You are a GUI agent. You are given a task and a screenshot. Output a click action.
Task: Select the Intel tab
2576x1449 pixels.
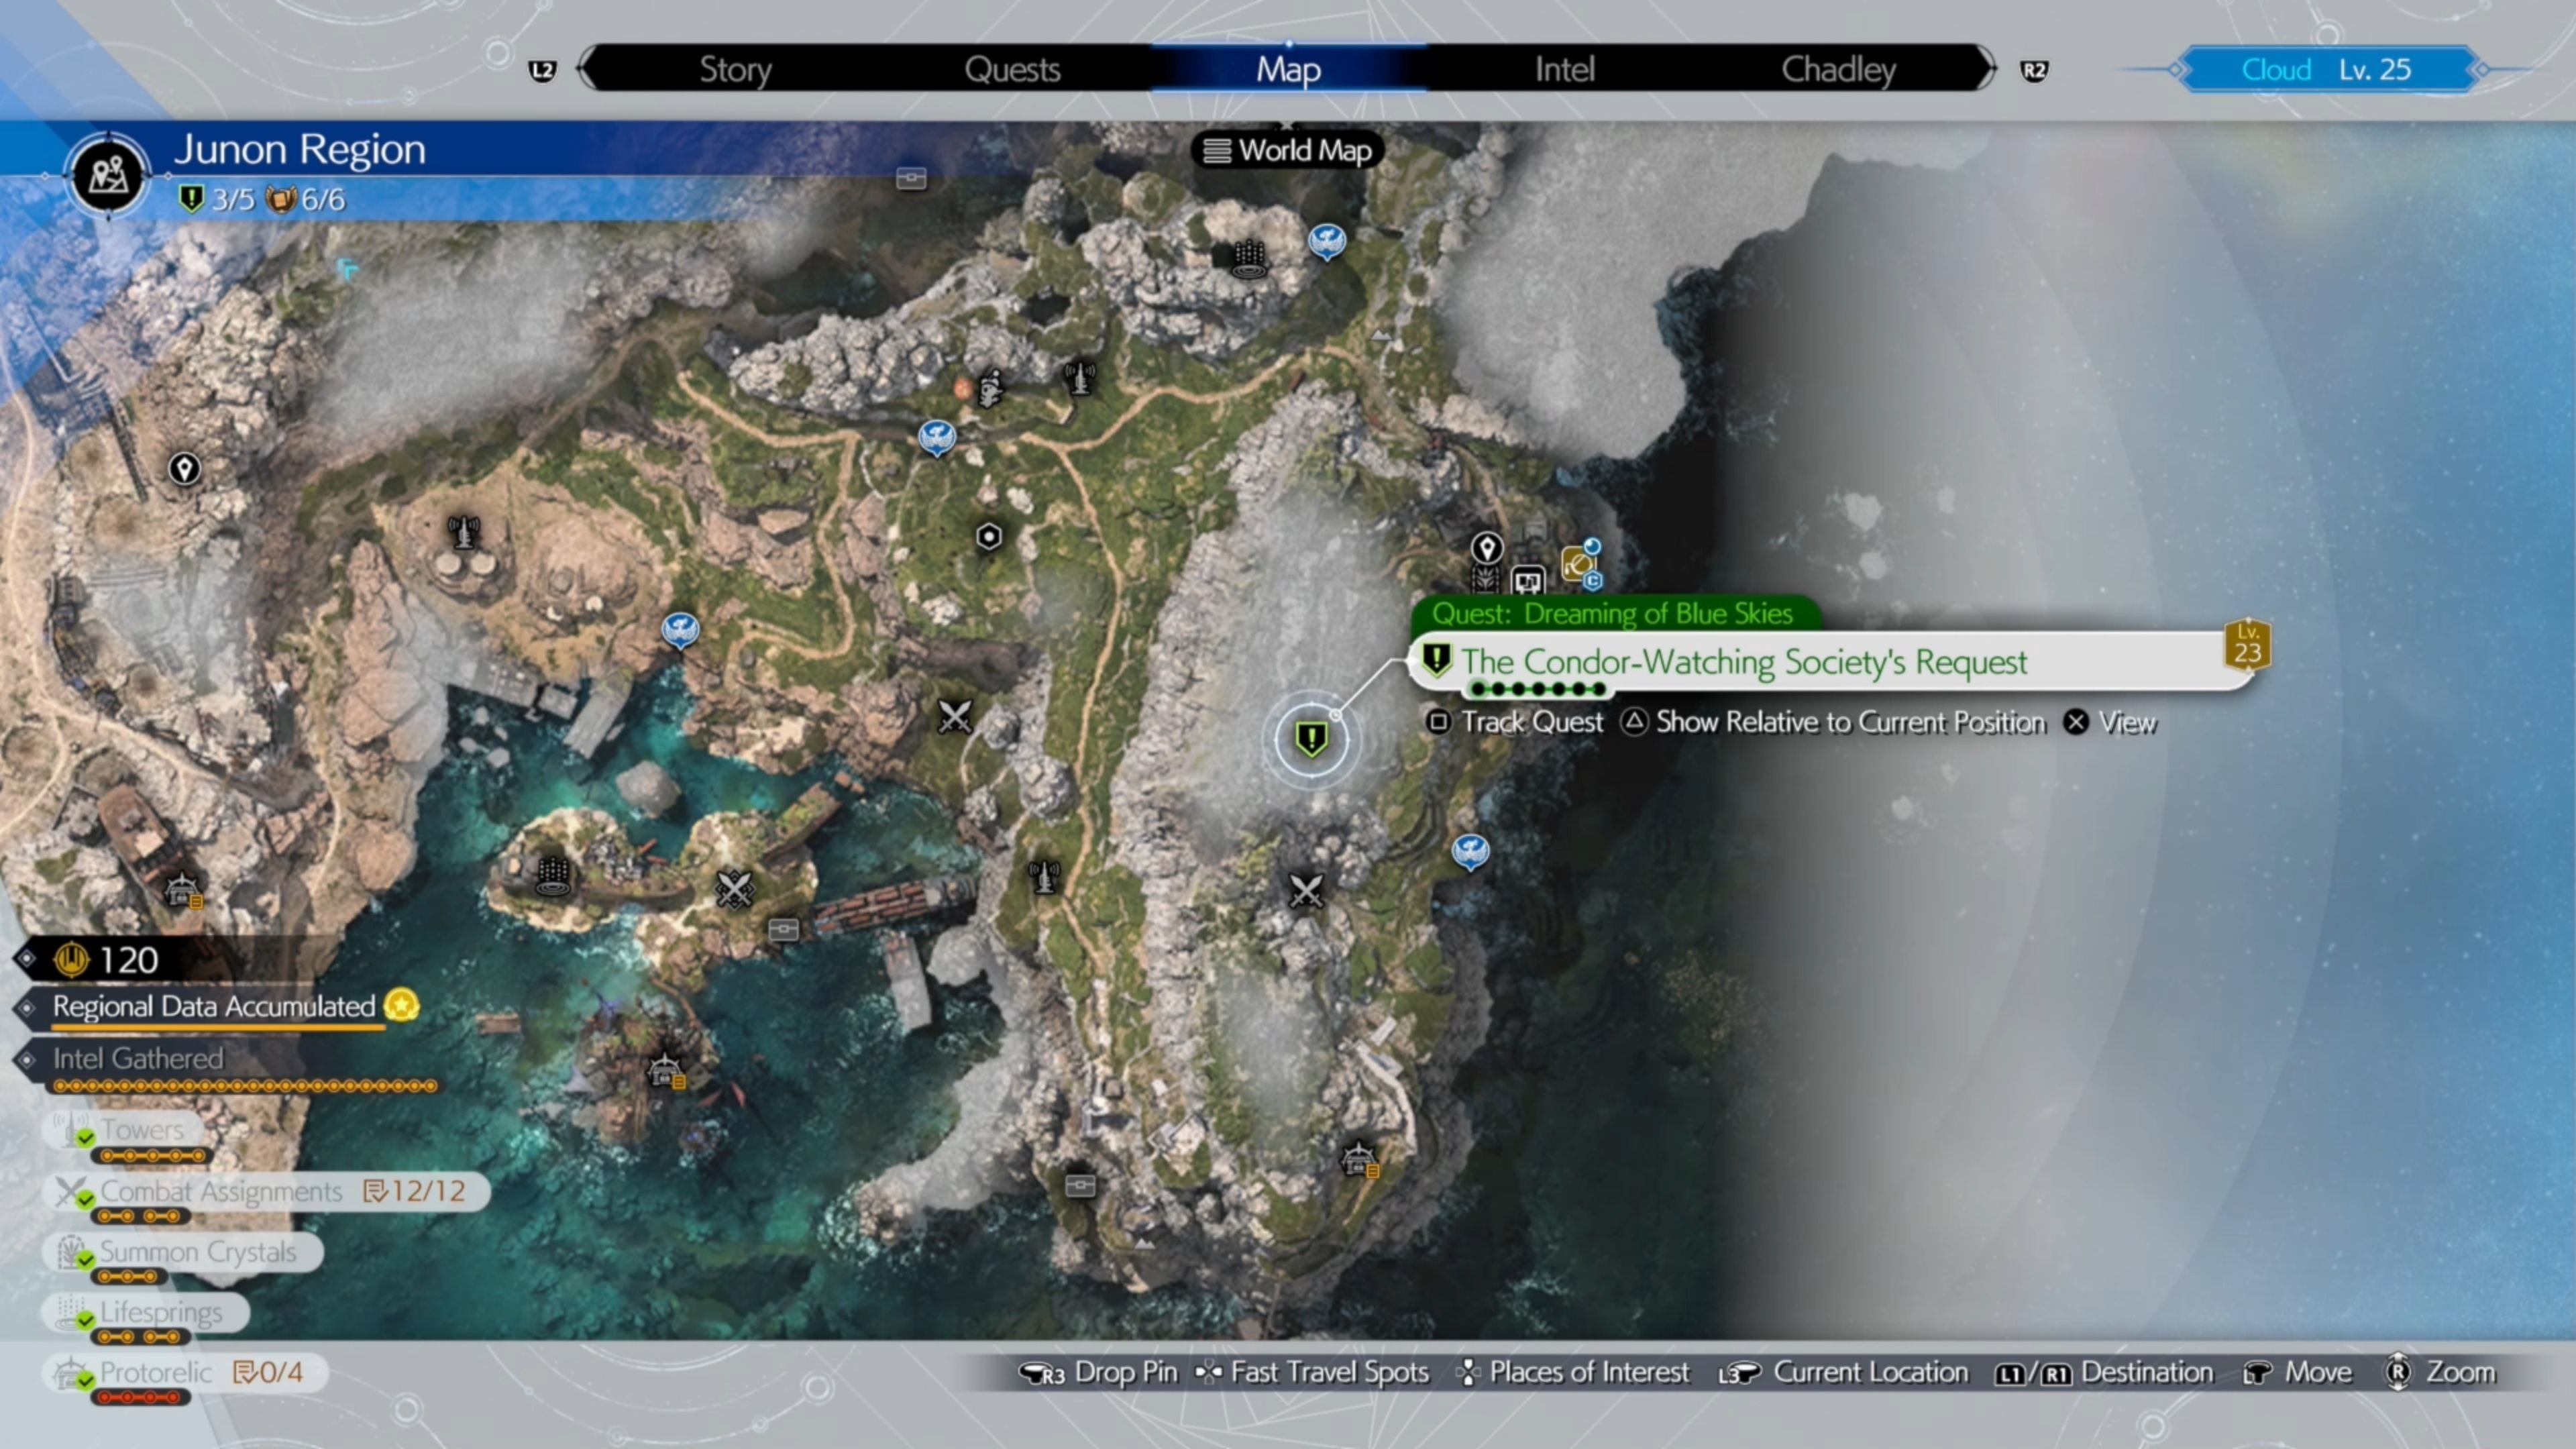click(x=1564, y=69)
